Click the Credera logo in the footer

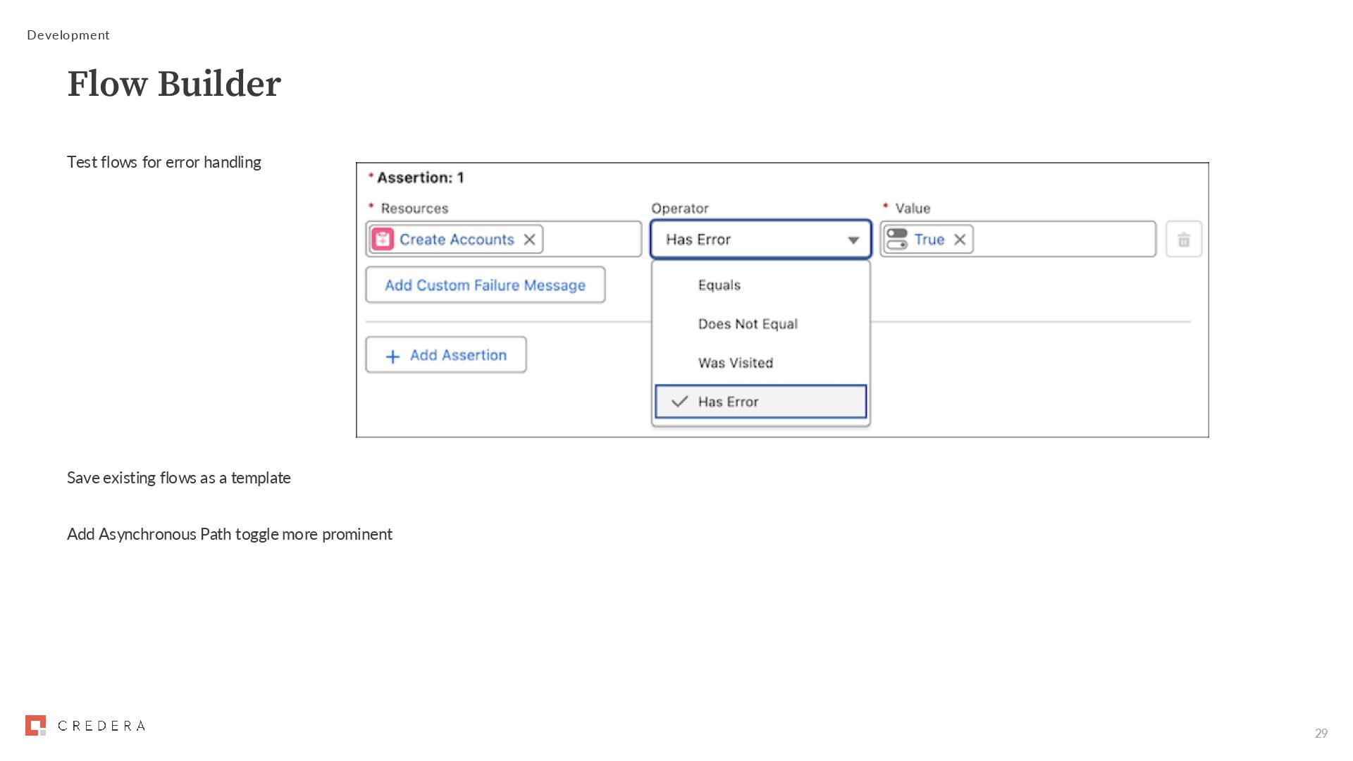pyautogui.click(x=85, y=726)
